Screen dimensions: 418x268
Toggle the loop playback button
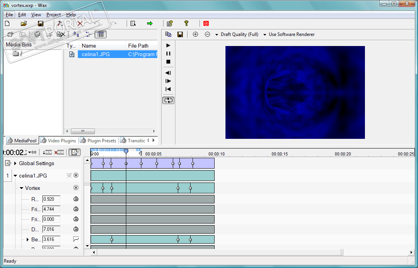(x=168, y=100)
